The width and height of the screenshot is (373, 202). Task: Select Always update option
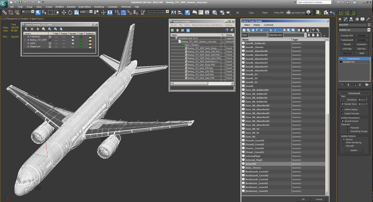point(344,139)
